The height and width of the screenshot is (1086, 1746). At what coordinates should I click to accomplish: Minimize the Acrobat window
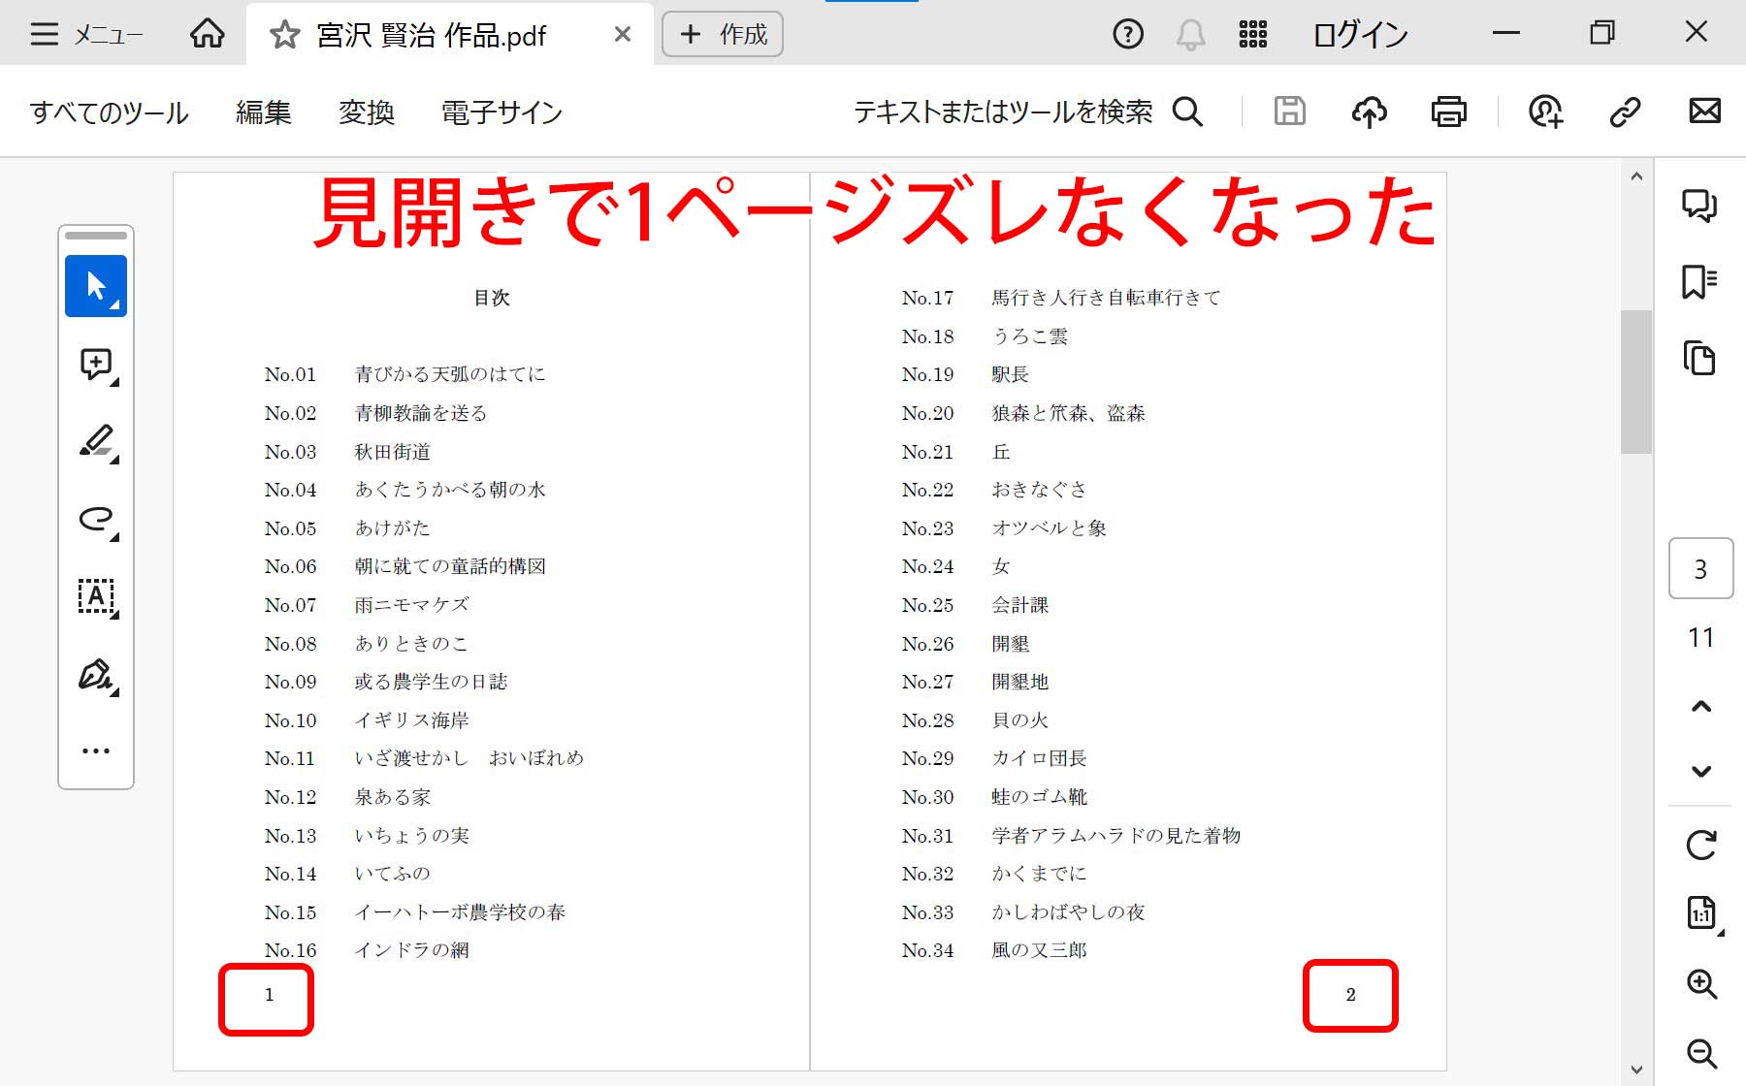1505,33
